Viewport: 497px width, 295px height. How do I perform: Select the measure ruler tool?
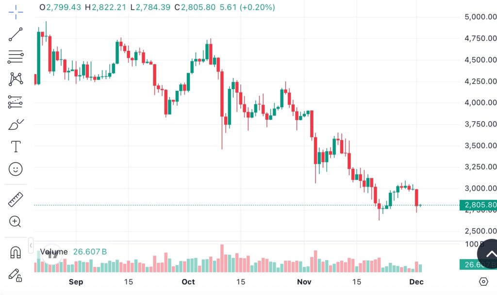[15, 199]
